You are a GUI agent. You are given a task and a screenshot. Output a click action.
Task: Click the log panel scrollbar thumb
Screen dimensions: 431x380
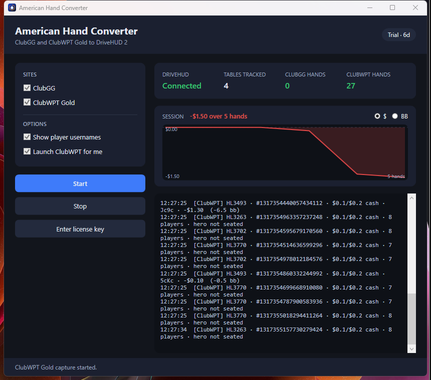[411, 318]
